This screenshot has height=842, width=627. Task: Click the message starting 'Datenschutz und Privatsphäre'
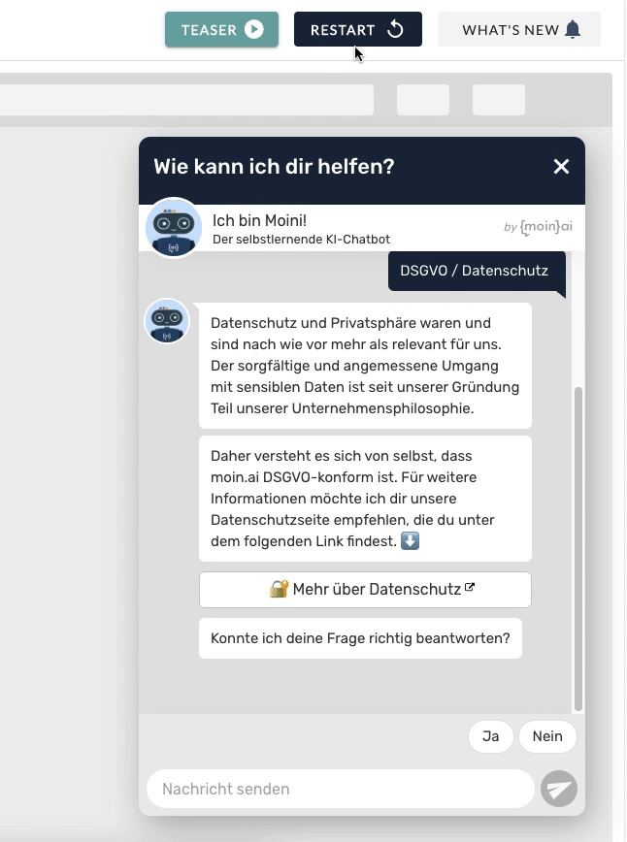[365, 366]
